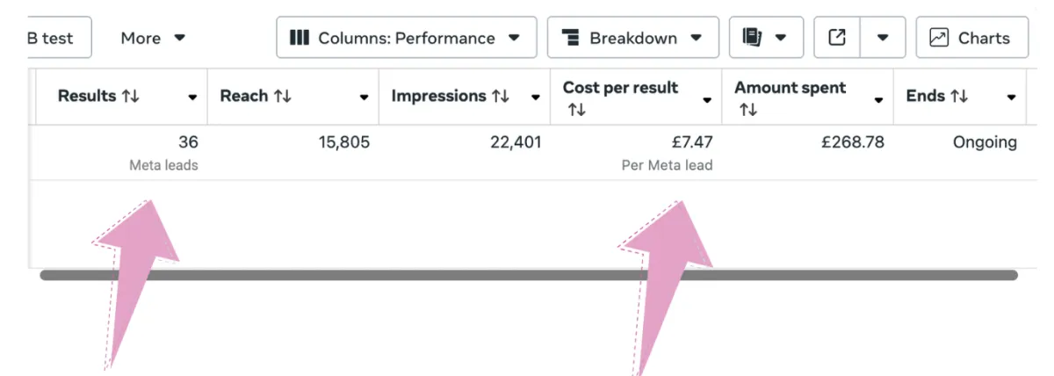Open the Reach column options caret

click(x=364, y=97)
